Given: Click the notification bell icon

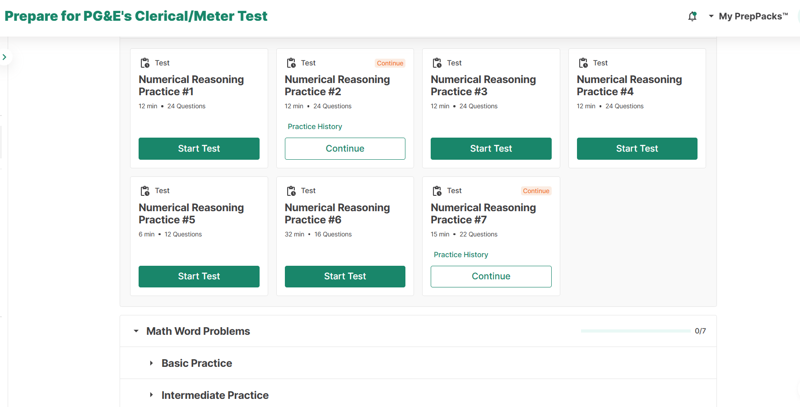Looking at the screenshot, I should (692, 17).
